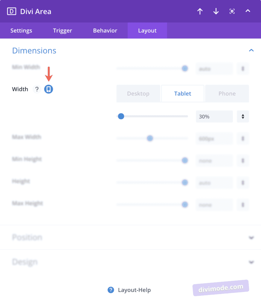This screenshot has height=306, width=261.
Task: Focus the Max Width value field
Action: click(x=214, y=139)
